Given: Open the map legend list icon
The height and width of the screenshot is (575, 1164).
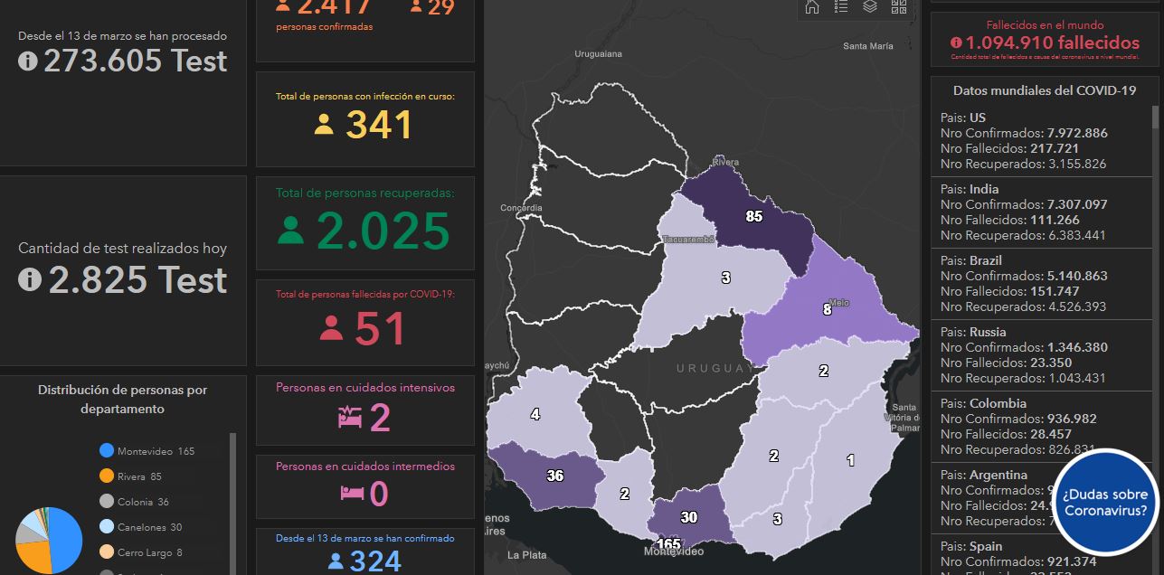Looking at the screenshot, I should click(x=841, y=7).
